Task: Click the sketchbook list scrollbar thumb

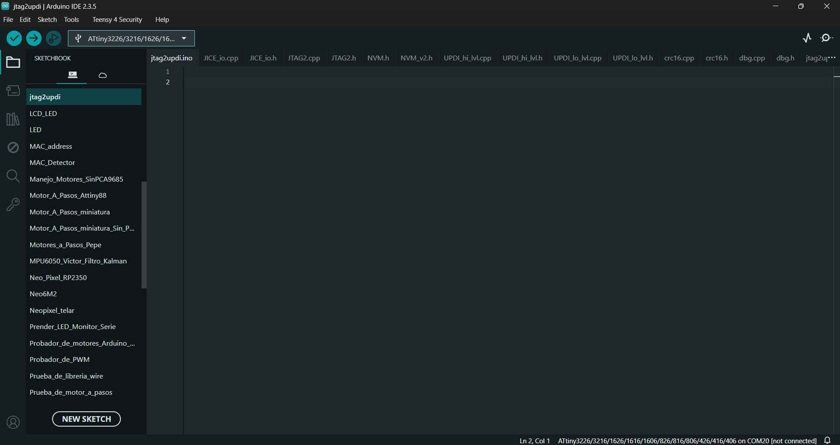Action: pyautogui.click(x=144, y=235)
